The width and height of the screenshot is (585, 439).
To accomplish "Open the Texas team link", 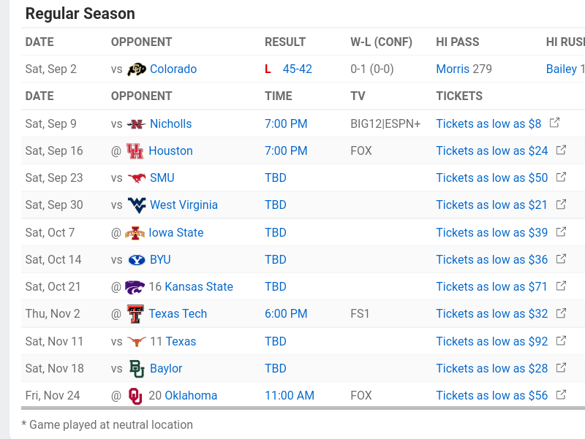I will coord(181,342).
